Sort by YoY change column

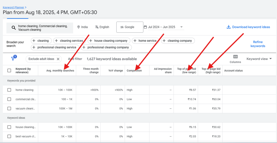pyautogui.click(x=116, y=71)
